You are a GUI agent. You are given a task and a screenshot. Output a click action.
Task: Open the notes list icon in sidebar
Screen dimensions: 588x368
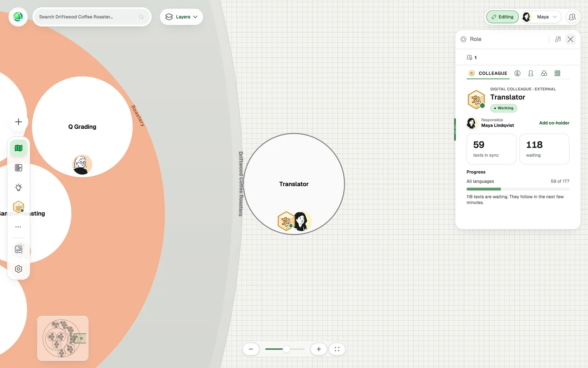pos(19,168)
